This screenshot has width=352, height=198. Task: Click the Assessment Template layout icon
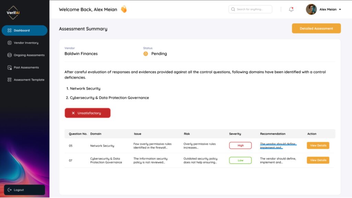tap(9, 80)
